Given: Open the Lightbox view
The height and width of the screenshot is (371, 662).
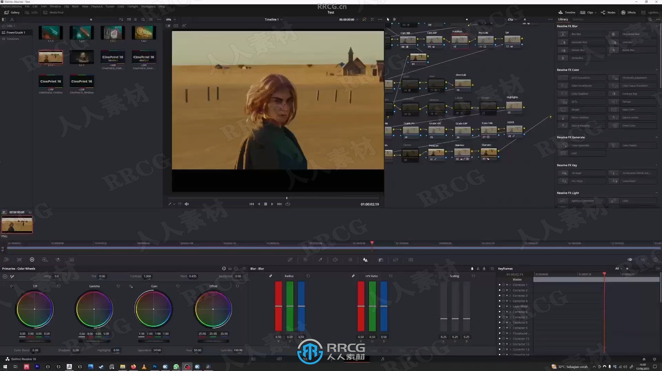Looking at the screenshot, I should tap(650, 12).
